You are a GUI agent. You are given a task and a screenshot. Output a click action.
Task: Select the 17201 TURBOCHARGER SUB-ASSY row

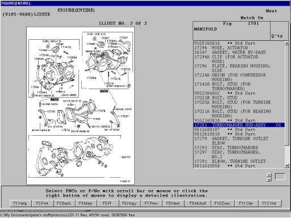pos(239,125)
